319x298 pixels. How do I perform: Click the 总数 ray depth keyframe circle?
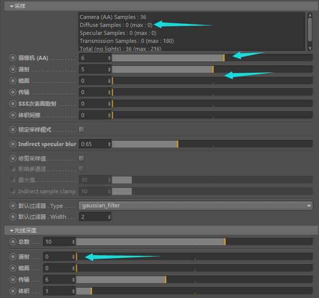point(13,242)
